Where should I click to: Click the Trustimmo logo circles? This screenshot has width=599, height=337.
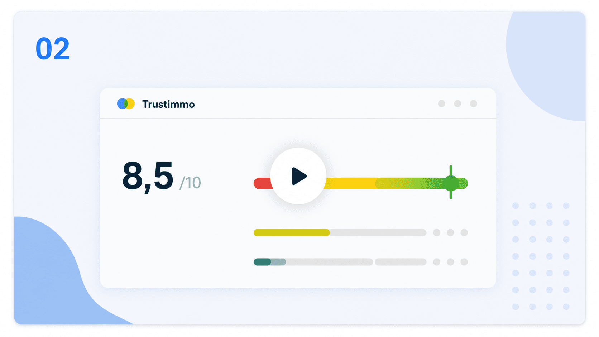pyautogui.click(x=126, y=104)
